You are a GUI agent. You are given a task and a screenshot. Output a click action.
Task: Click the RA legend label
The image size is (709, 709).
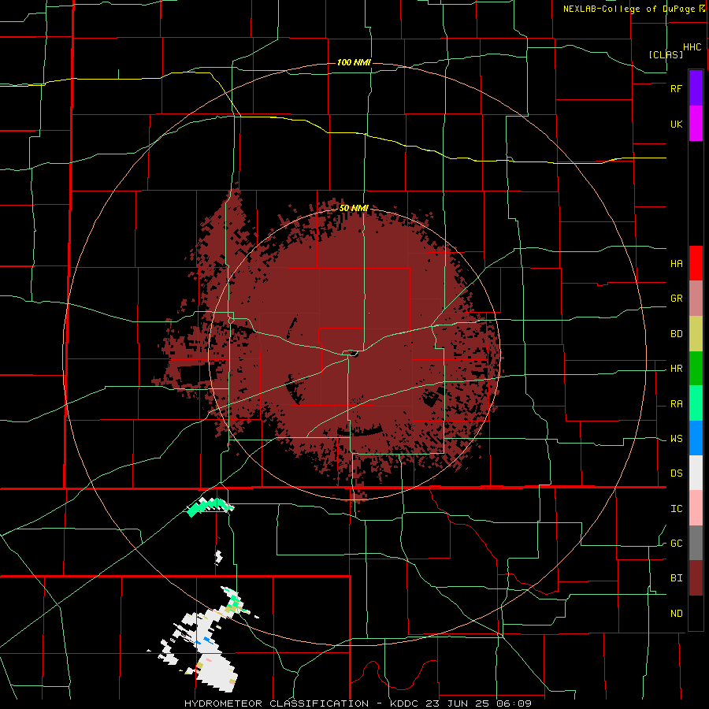[676, 404]
